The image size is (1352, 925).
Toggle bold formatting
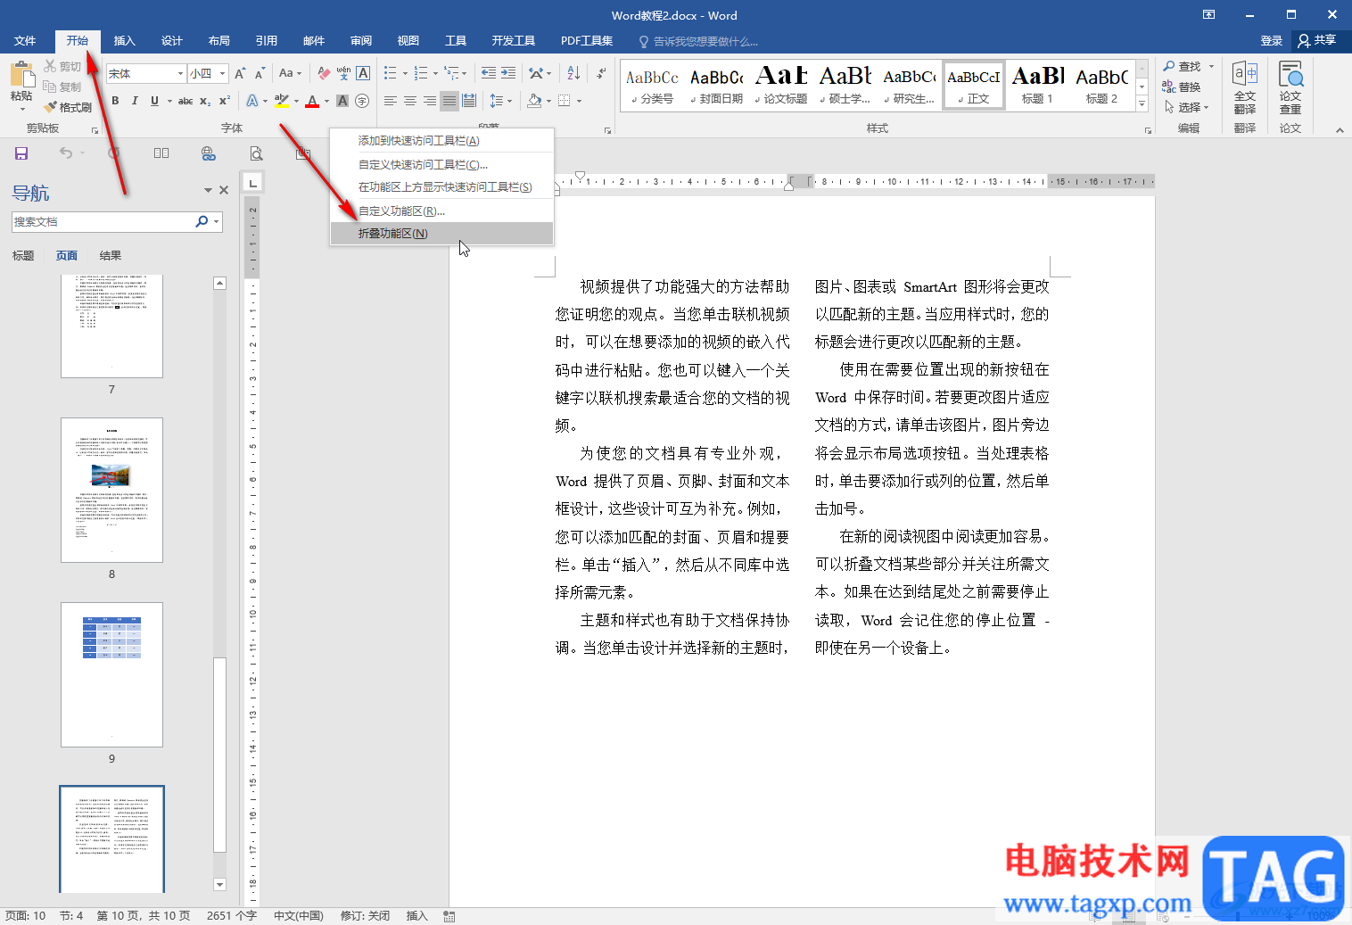click(x=115, y=101)
